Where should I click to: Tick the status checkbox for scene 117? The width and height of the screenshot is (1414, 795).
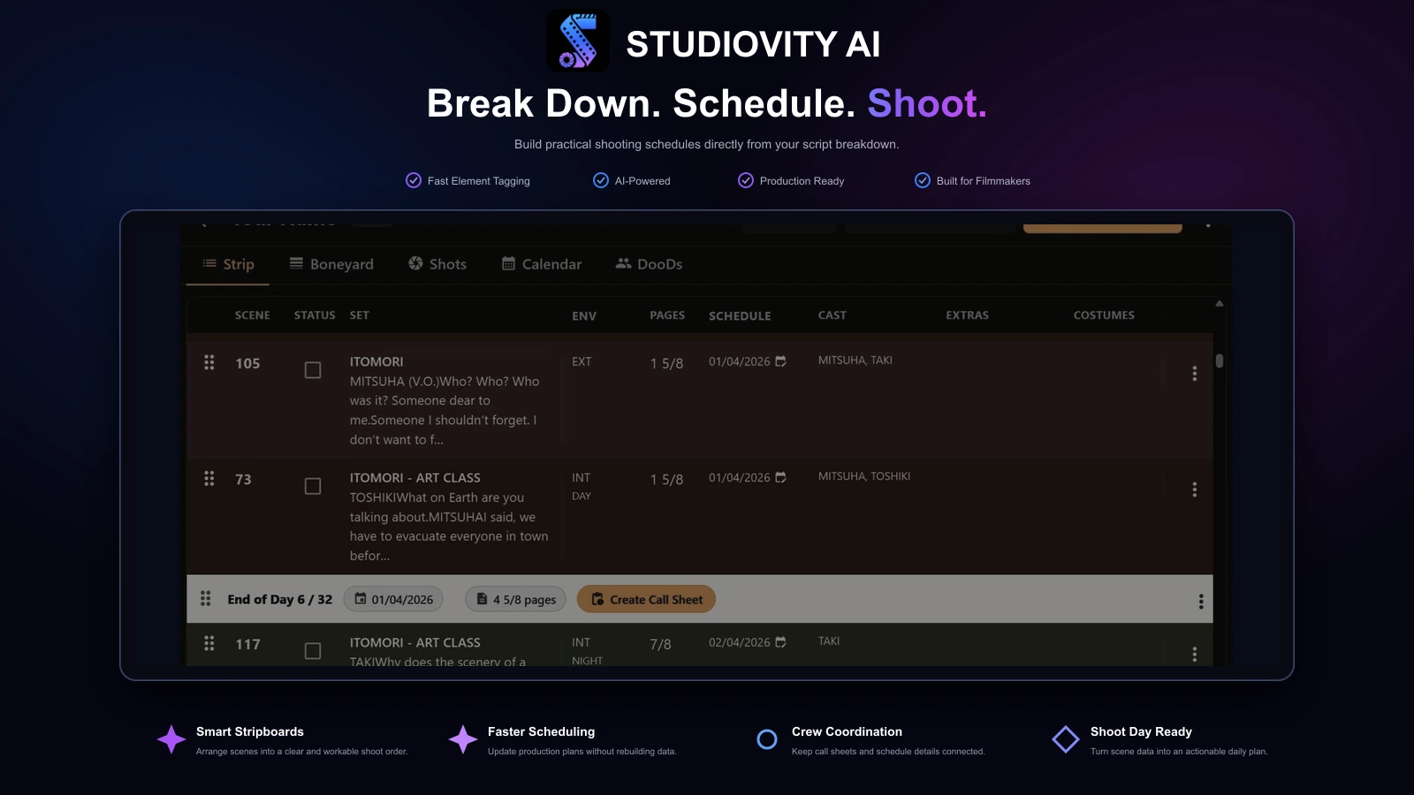point(313,651)
